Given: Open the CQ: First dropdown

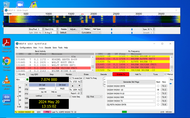Looking at the screenshot, I should tap(94, 97).
